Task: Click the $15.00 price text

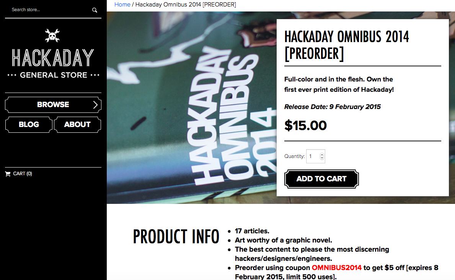Action: 305,125
